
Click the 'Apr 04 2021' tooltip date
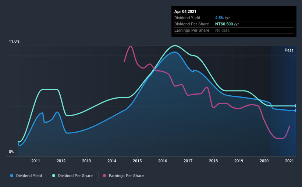[185, 11]
